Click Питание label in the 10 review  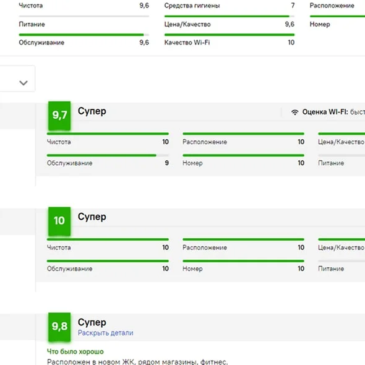pyautogui.click(x=331, y=269)
